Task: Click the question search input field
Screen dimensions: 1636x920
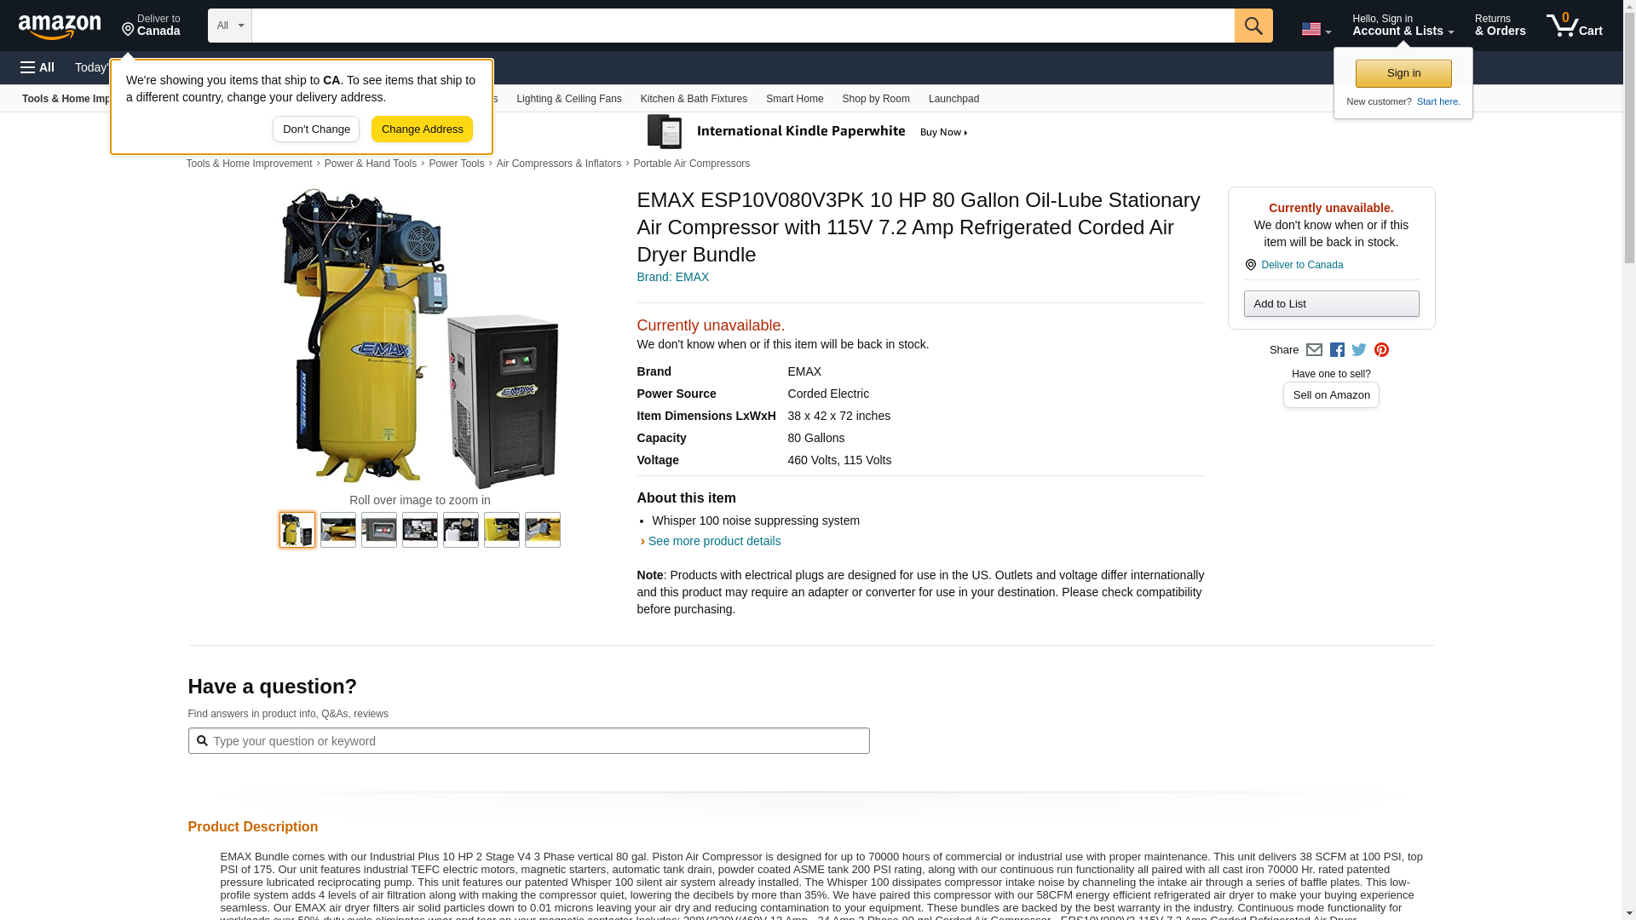Action: point(528,741)
